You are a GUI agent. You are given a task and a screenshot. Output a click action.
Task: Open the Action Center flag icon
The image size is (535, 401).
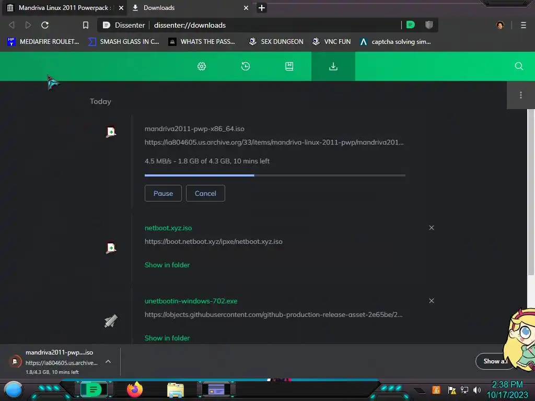pos(452,390)
